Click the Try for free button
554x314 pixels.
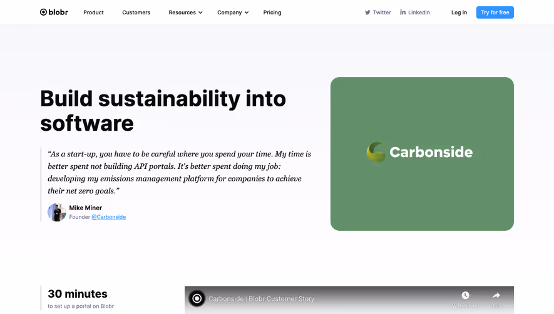click(x=495, y=13)
